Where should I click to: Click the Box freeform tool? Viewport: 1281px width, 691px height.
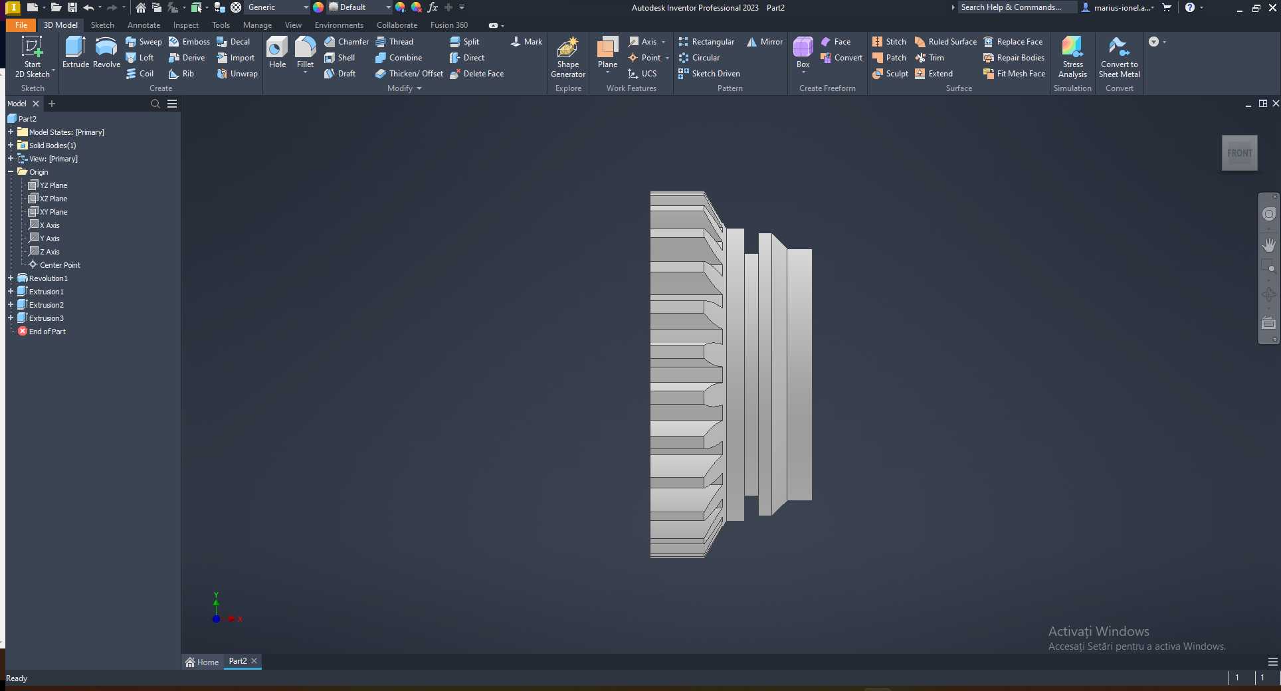point(803,53)
